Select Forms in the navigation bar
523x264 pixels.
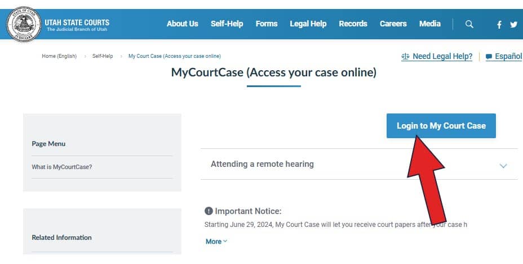267,24
